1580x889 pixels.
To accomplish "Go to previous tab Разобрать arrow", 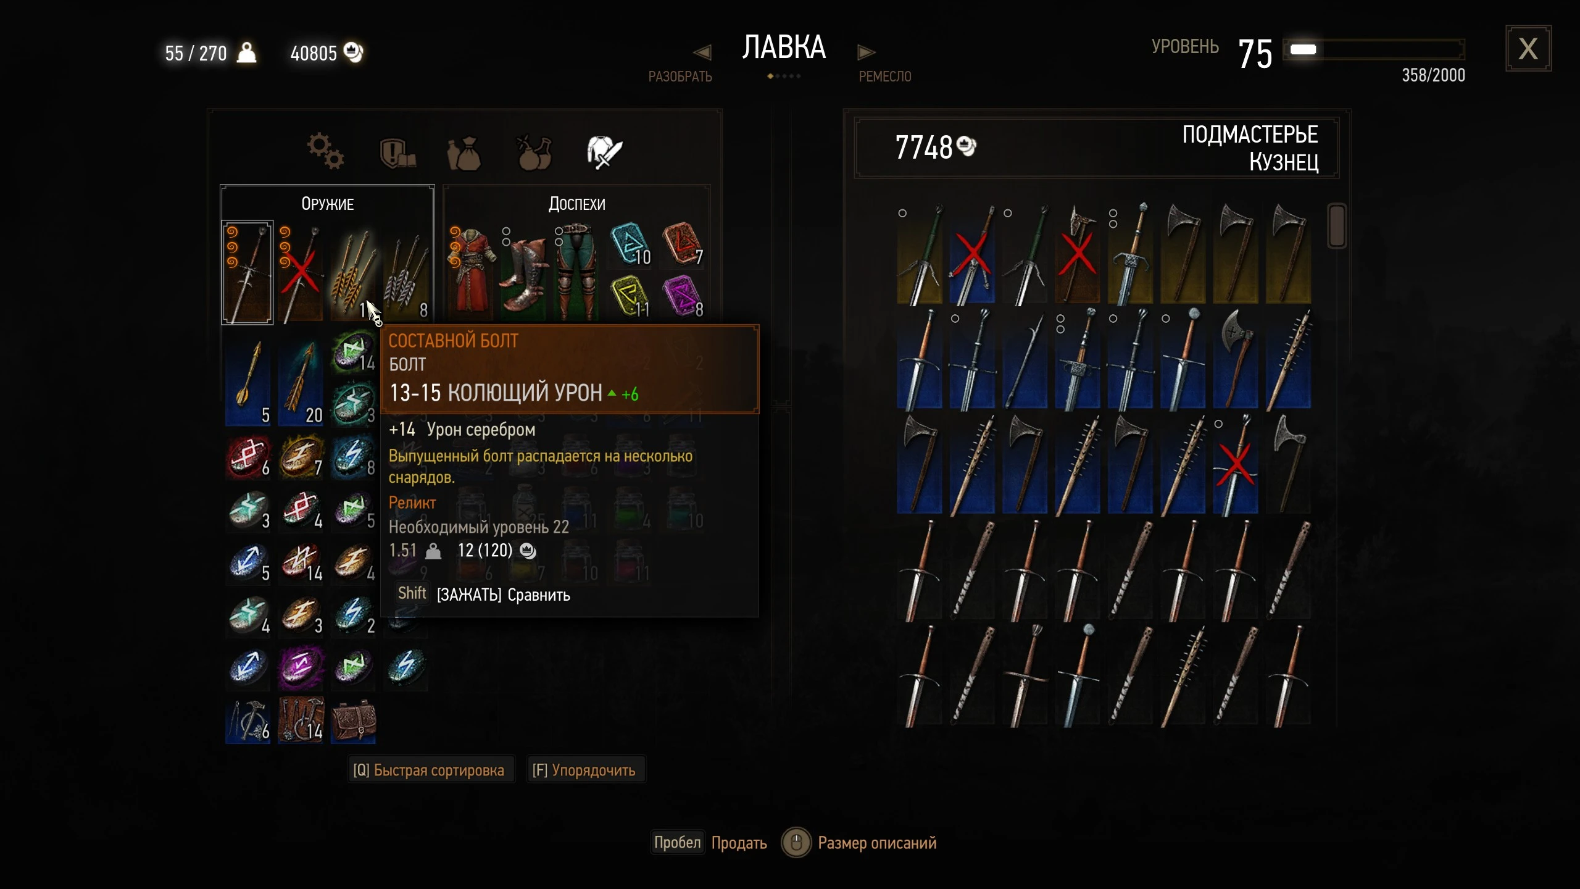I will [x=702, y=52].
